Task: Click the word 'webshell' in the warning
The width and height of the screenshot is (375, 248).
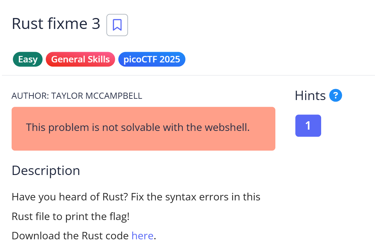Action: point(227,127)
